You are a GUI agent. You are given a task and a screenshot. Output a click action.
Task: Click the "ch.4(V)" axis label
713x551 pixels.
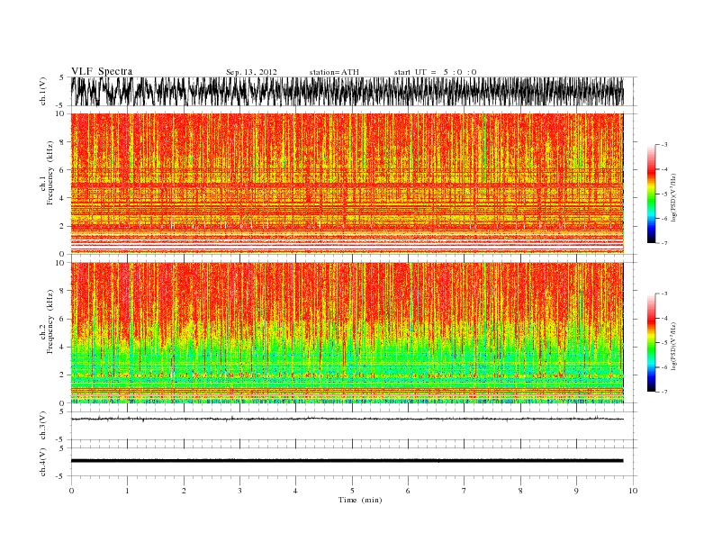click(x=43, y=462)
